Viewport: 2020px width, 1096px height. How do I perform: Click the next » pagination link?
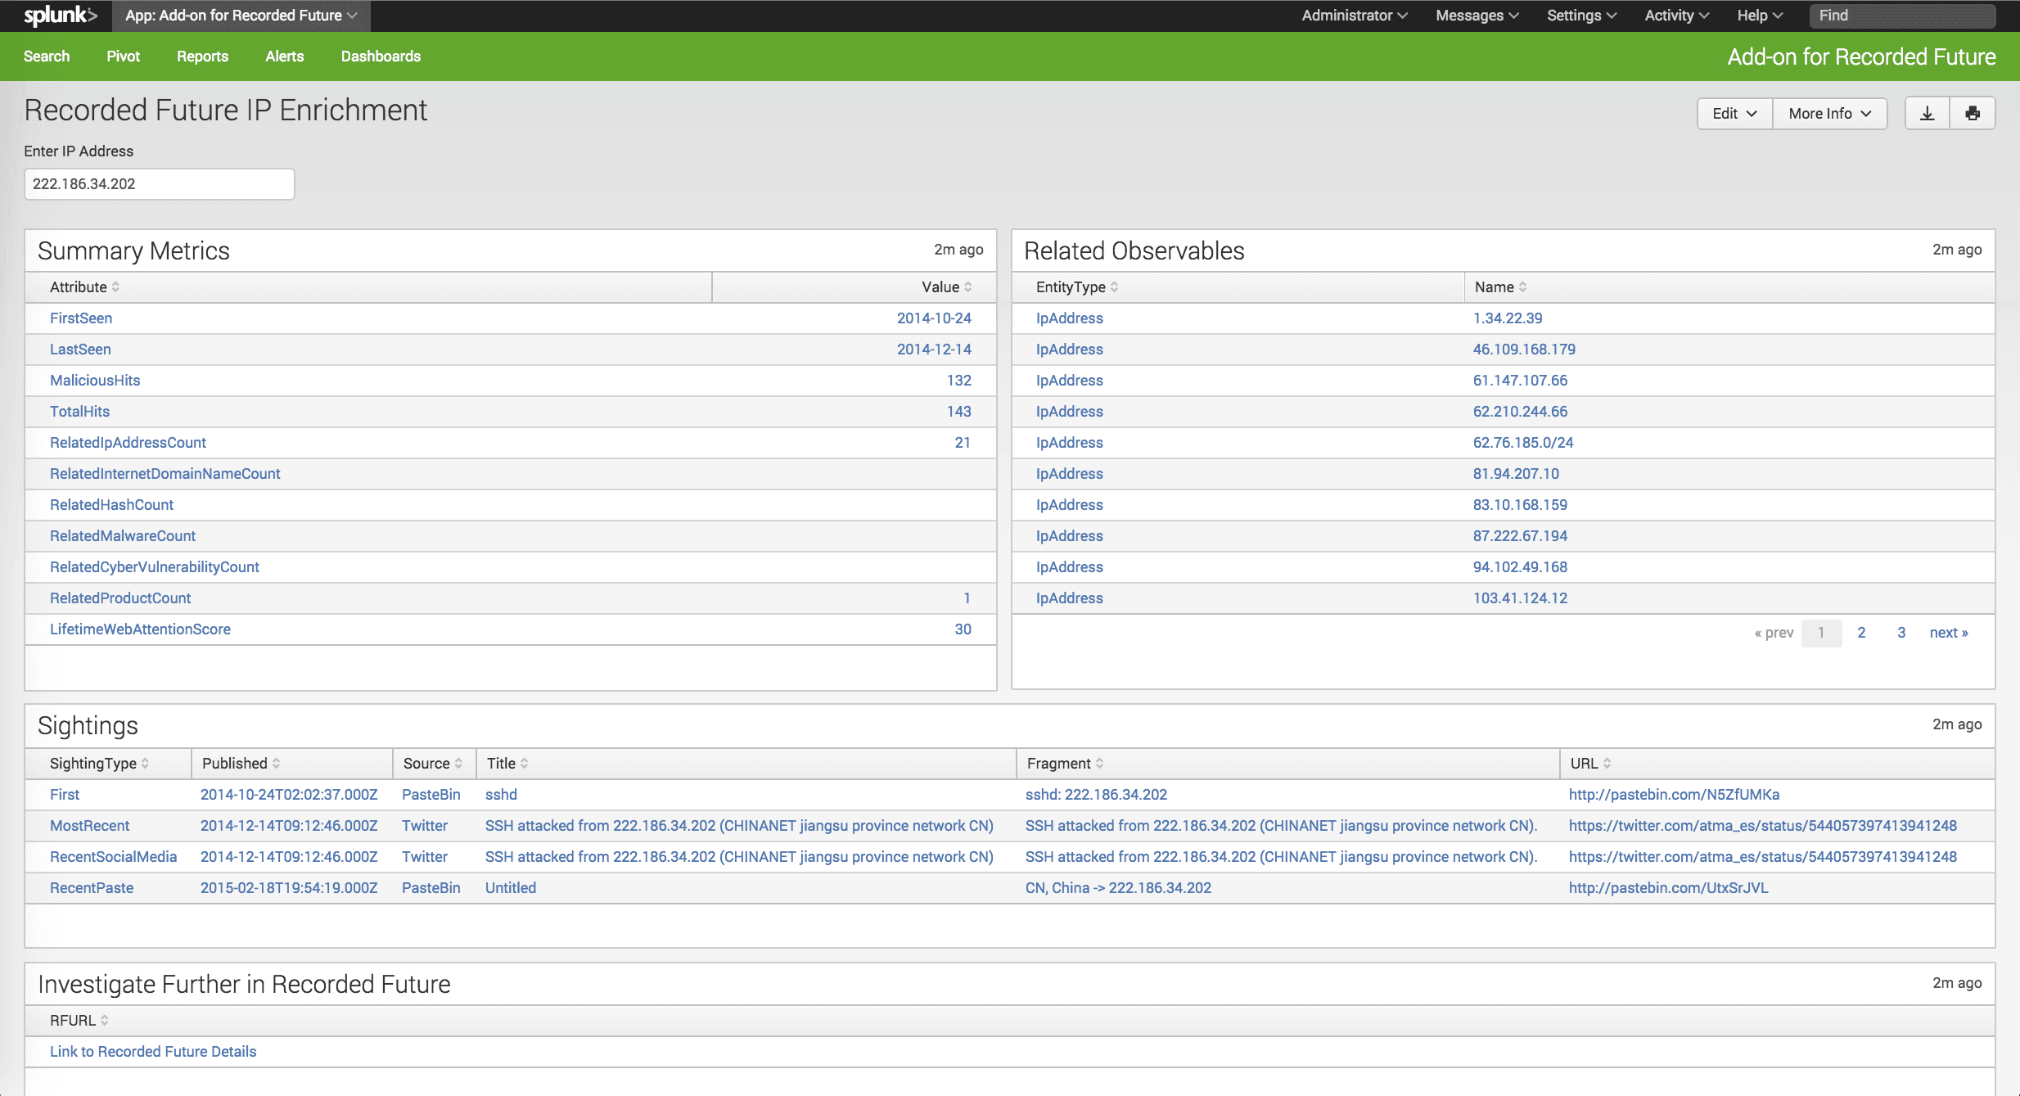click(x=1949, y=633)
